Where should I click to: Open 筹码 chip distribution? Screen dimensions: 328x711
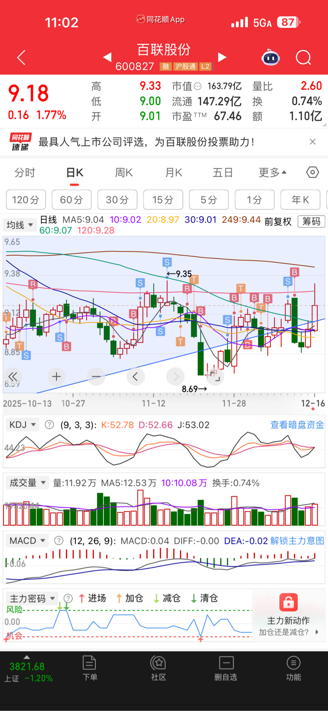tap(311, 221)
